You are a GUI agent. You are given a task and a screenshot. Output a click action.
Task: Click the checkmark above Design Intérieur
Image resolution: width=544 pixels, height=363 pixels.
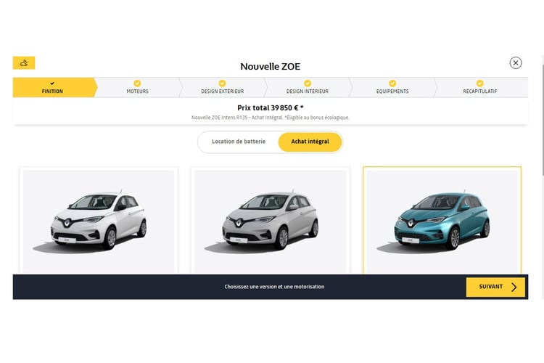coord(308,83)
